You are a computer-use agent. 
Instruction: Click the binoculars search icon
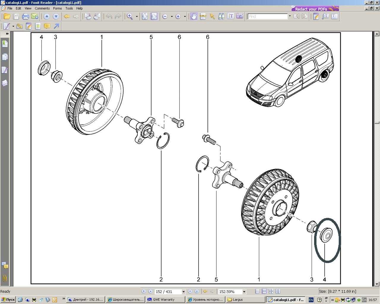(221, 17)
